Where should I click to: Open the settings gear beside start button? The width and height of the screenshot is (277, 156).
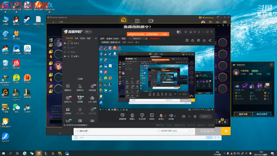click(x=195, y=117)
